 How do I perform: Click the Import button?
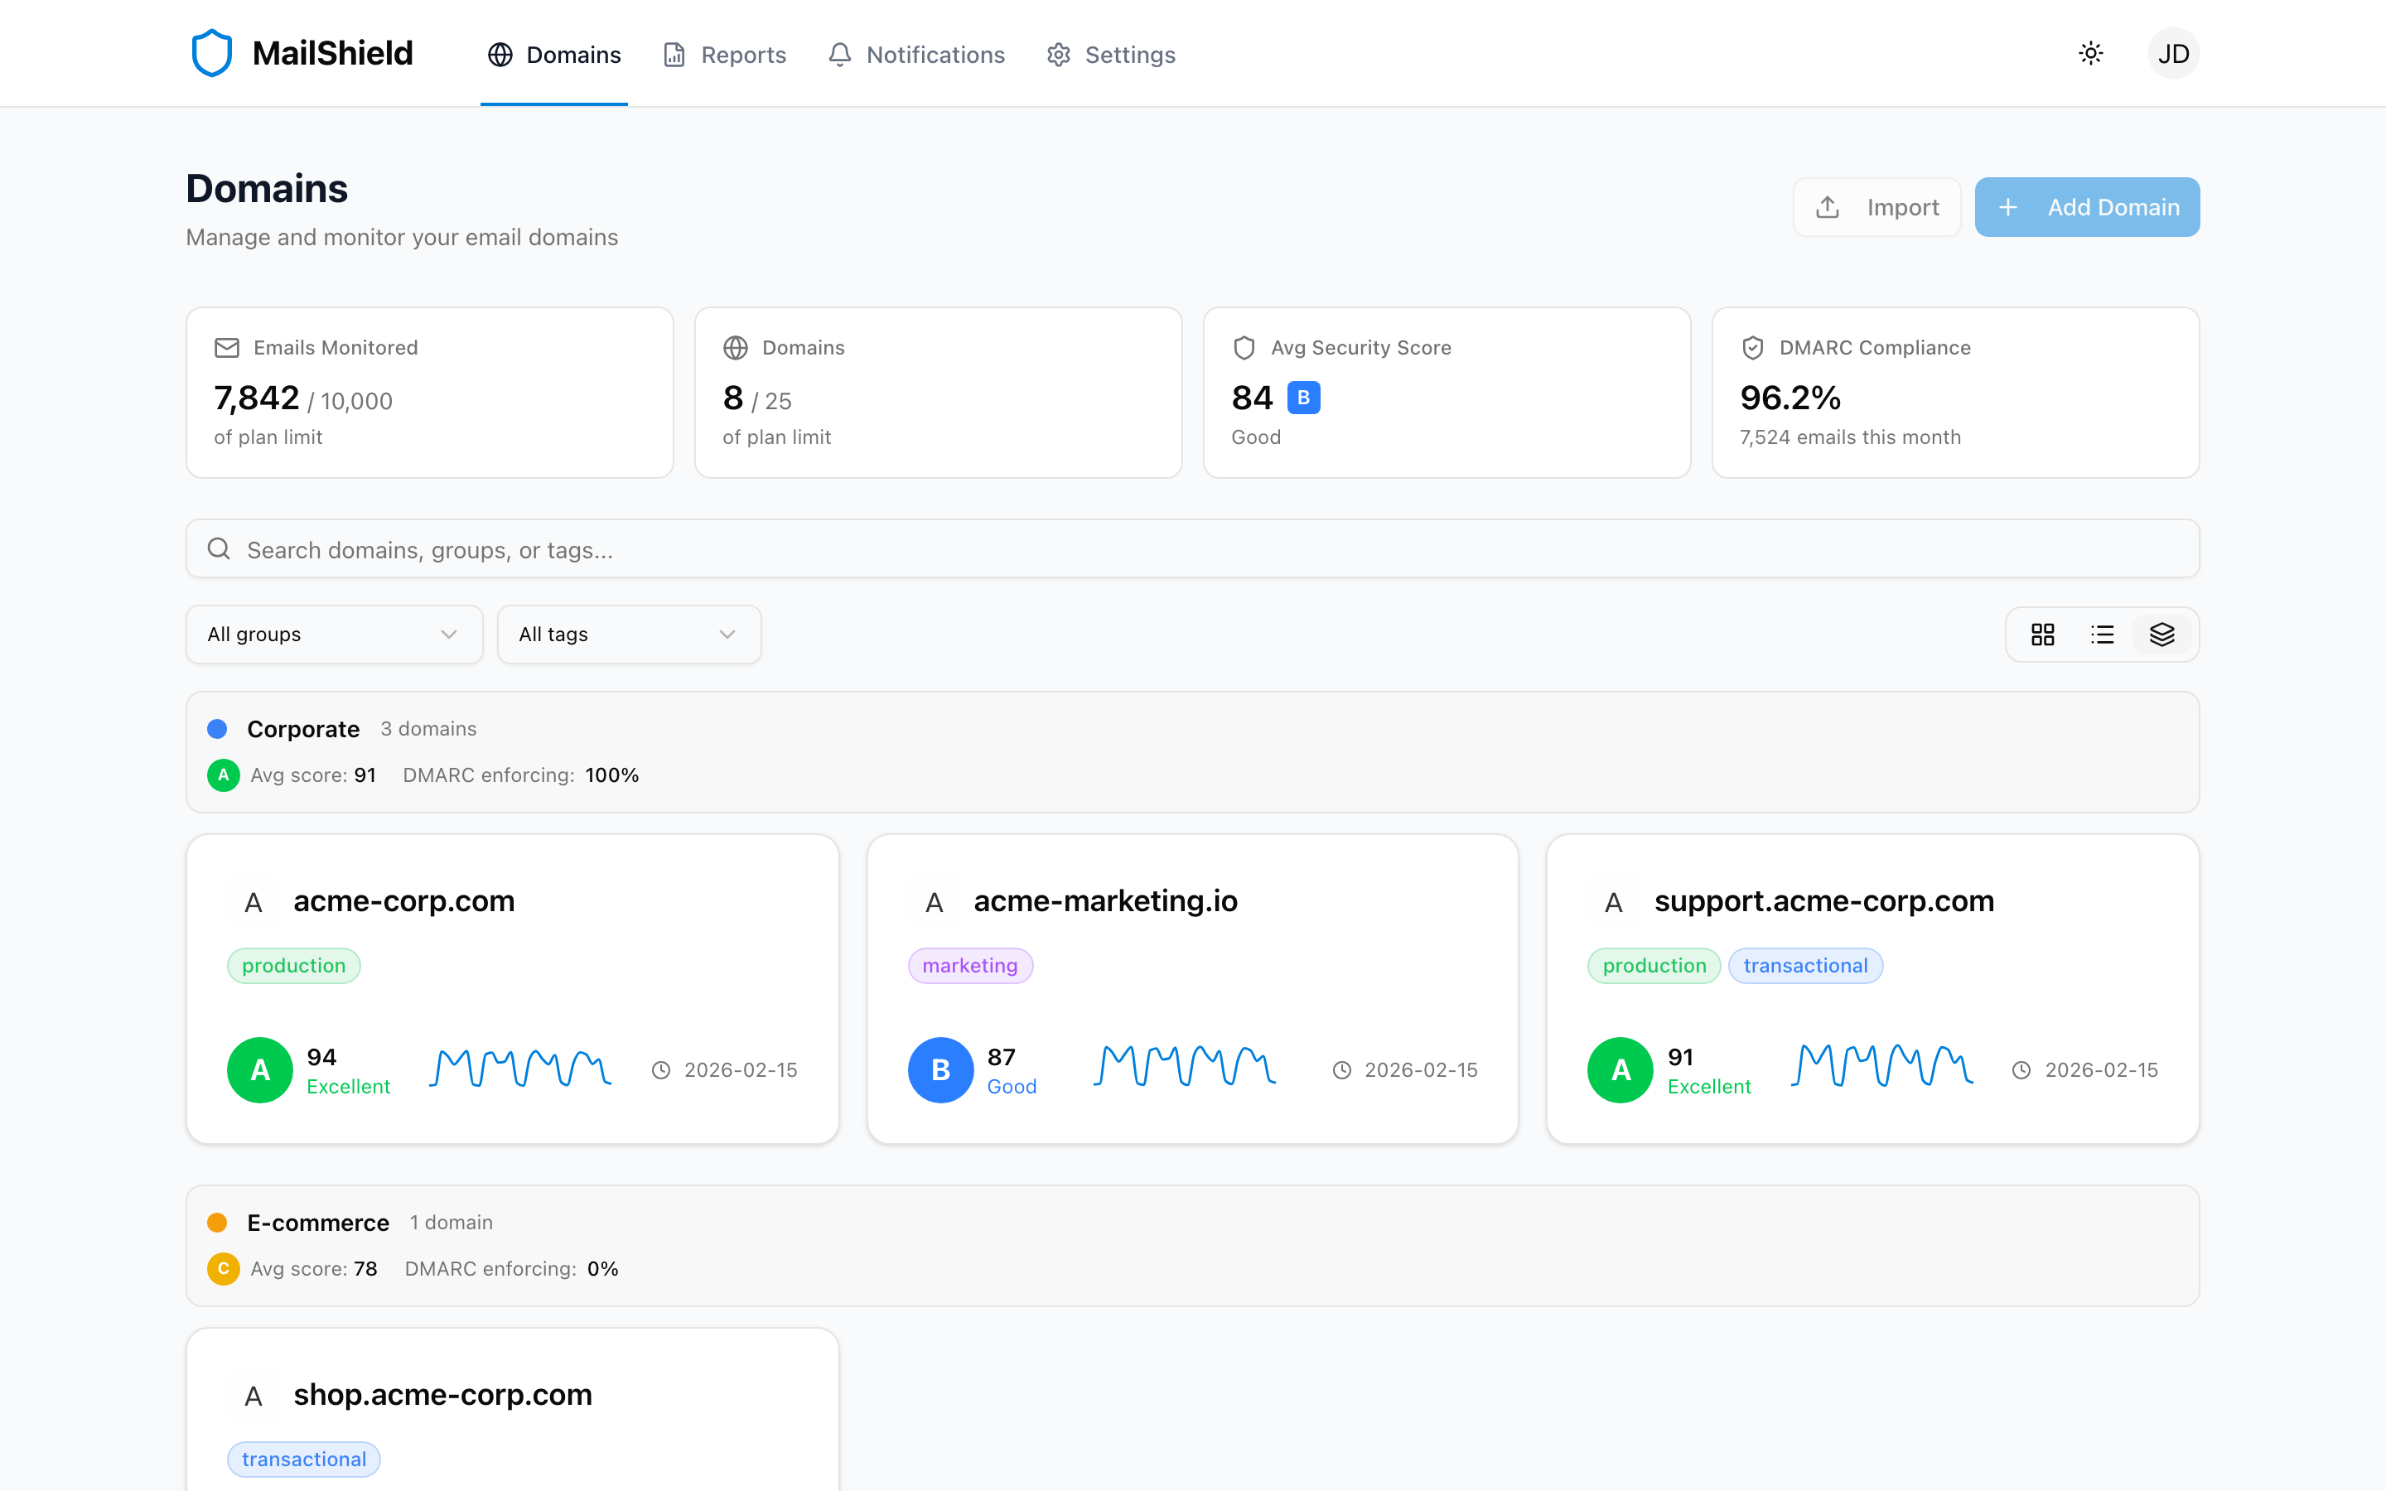[1876, 207]
